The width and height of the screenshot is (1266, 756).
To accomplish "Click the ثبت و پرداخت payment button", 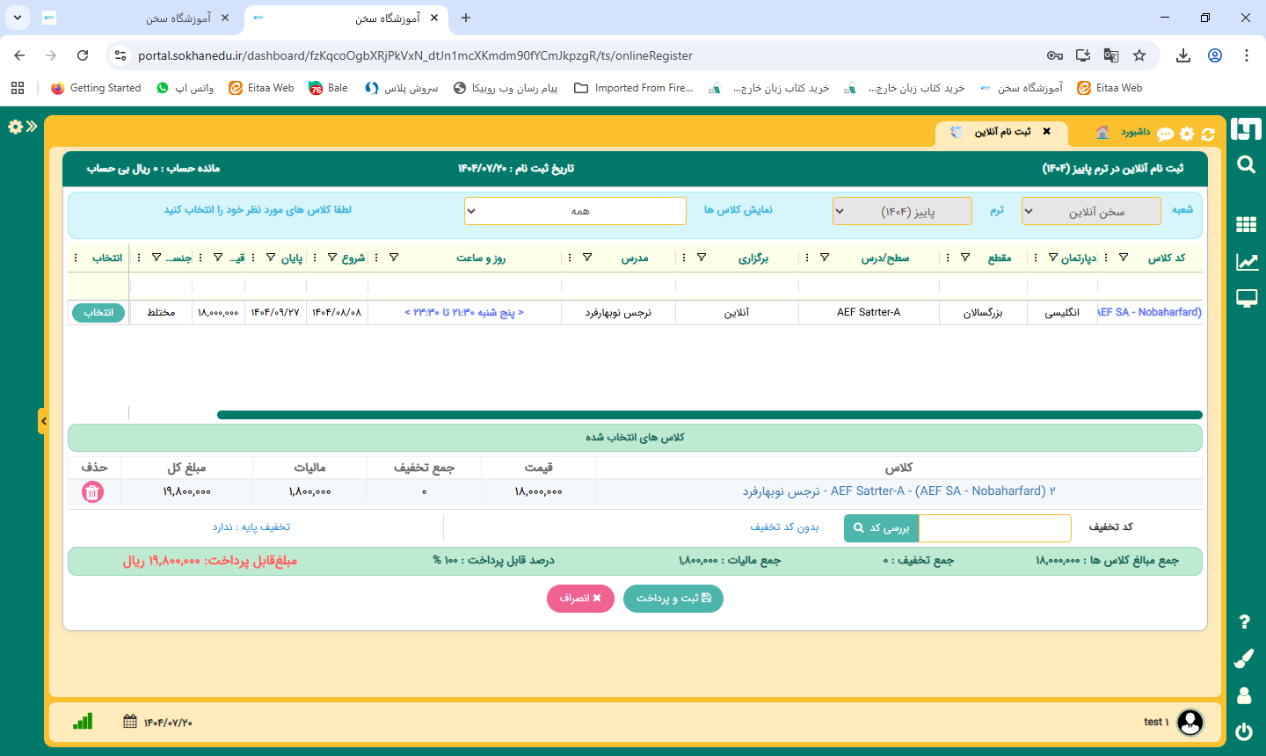I will 673,599.
